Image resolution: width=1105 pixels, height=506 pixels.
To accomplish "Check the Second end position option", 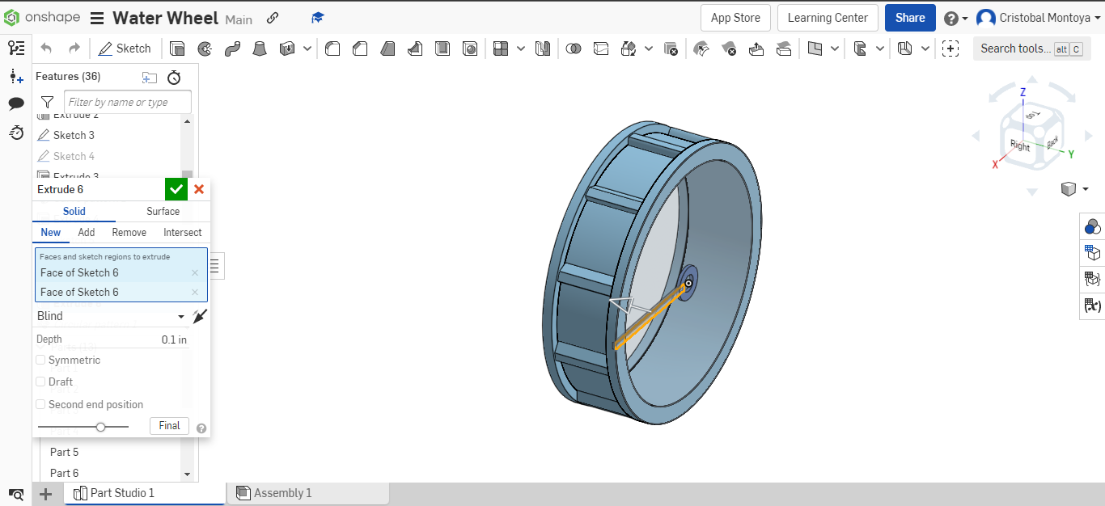I will click(x=41, y=404).
